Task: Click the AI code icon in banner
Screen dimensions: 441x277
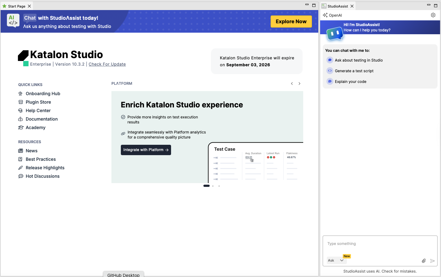Action: tap(13, 20)
